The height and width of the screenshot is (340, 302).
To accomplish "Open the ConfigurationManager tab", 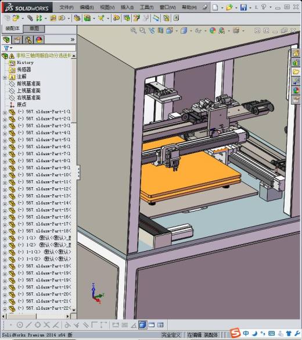I will tap(28, 40).
